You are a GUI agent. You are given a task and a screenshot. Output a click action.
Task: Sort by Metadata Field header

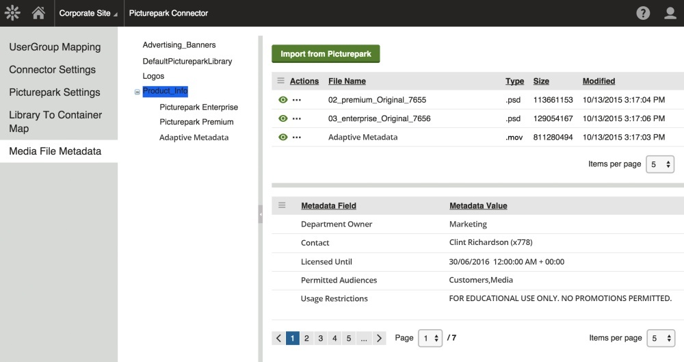(328, 206)
